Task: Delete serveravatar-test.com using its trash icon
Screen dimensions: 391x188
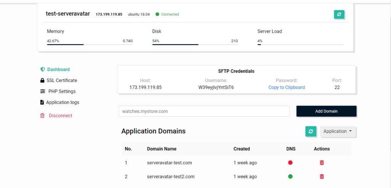Action: tap(322, 162)
